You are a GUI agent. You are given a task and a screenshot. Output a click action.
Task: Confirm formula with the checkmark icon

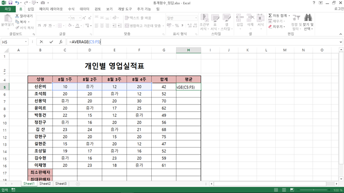coord(51,42)
